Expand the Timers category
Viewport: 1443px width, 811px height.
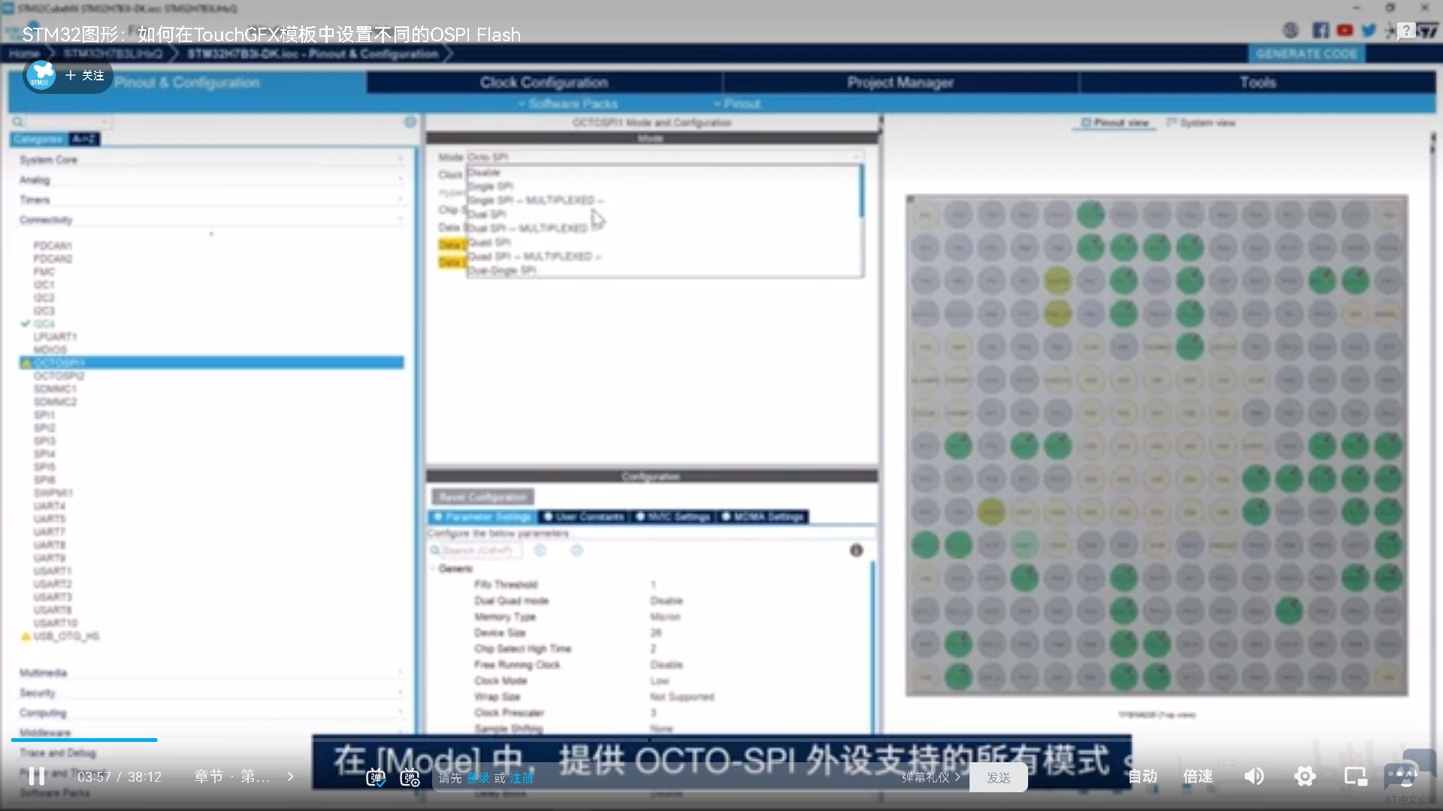click(212, 200)
